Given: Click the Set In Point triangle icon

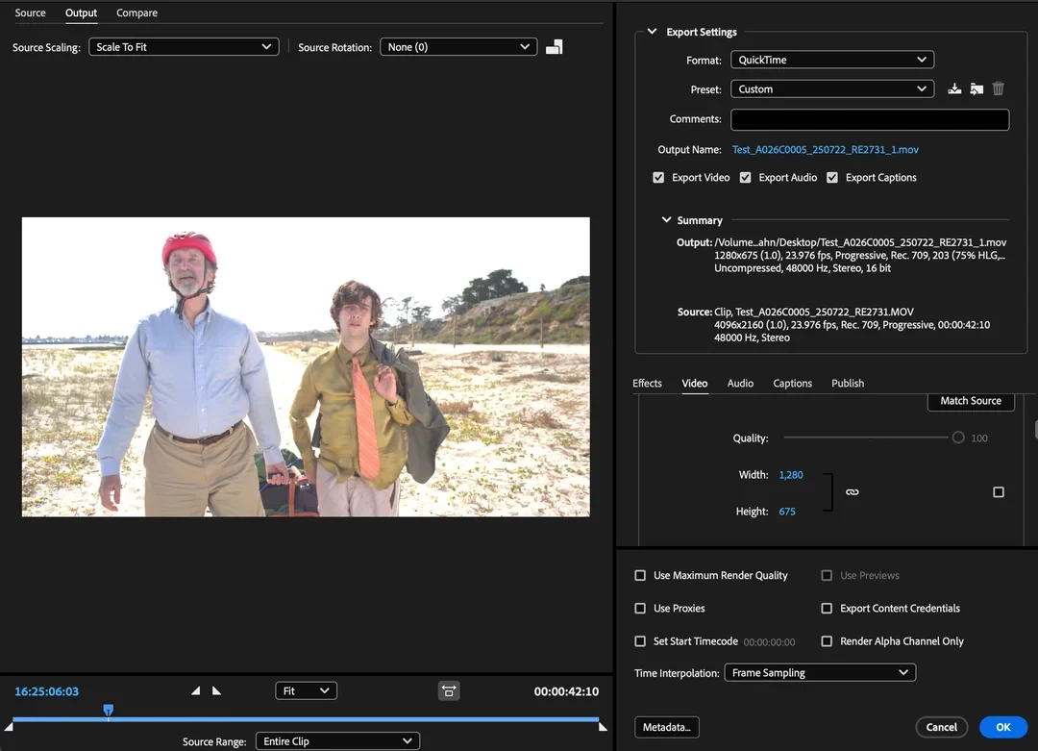Looking at the screenshot, I should [x=196, y=690].
